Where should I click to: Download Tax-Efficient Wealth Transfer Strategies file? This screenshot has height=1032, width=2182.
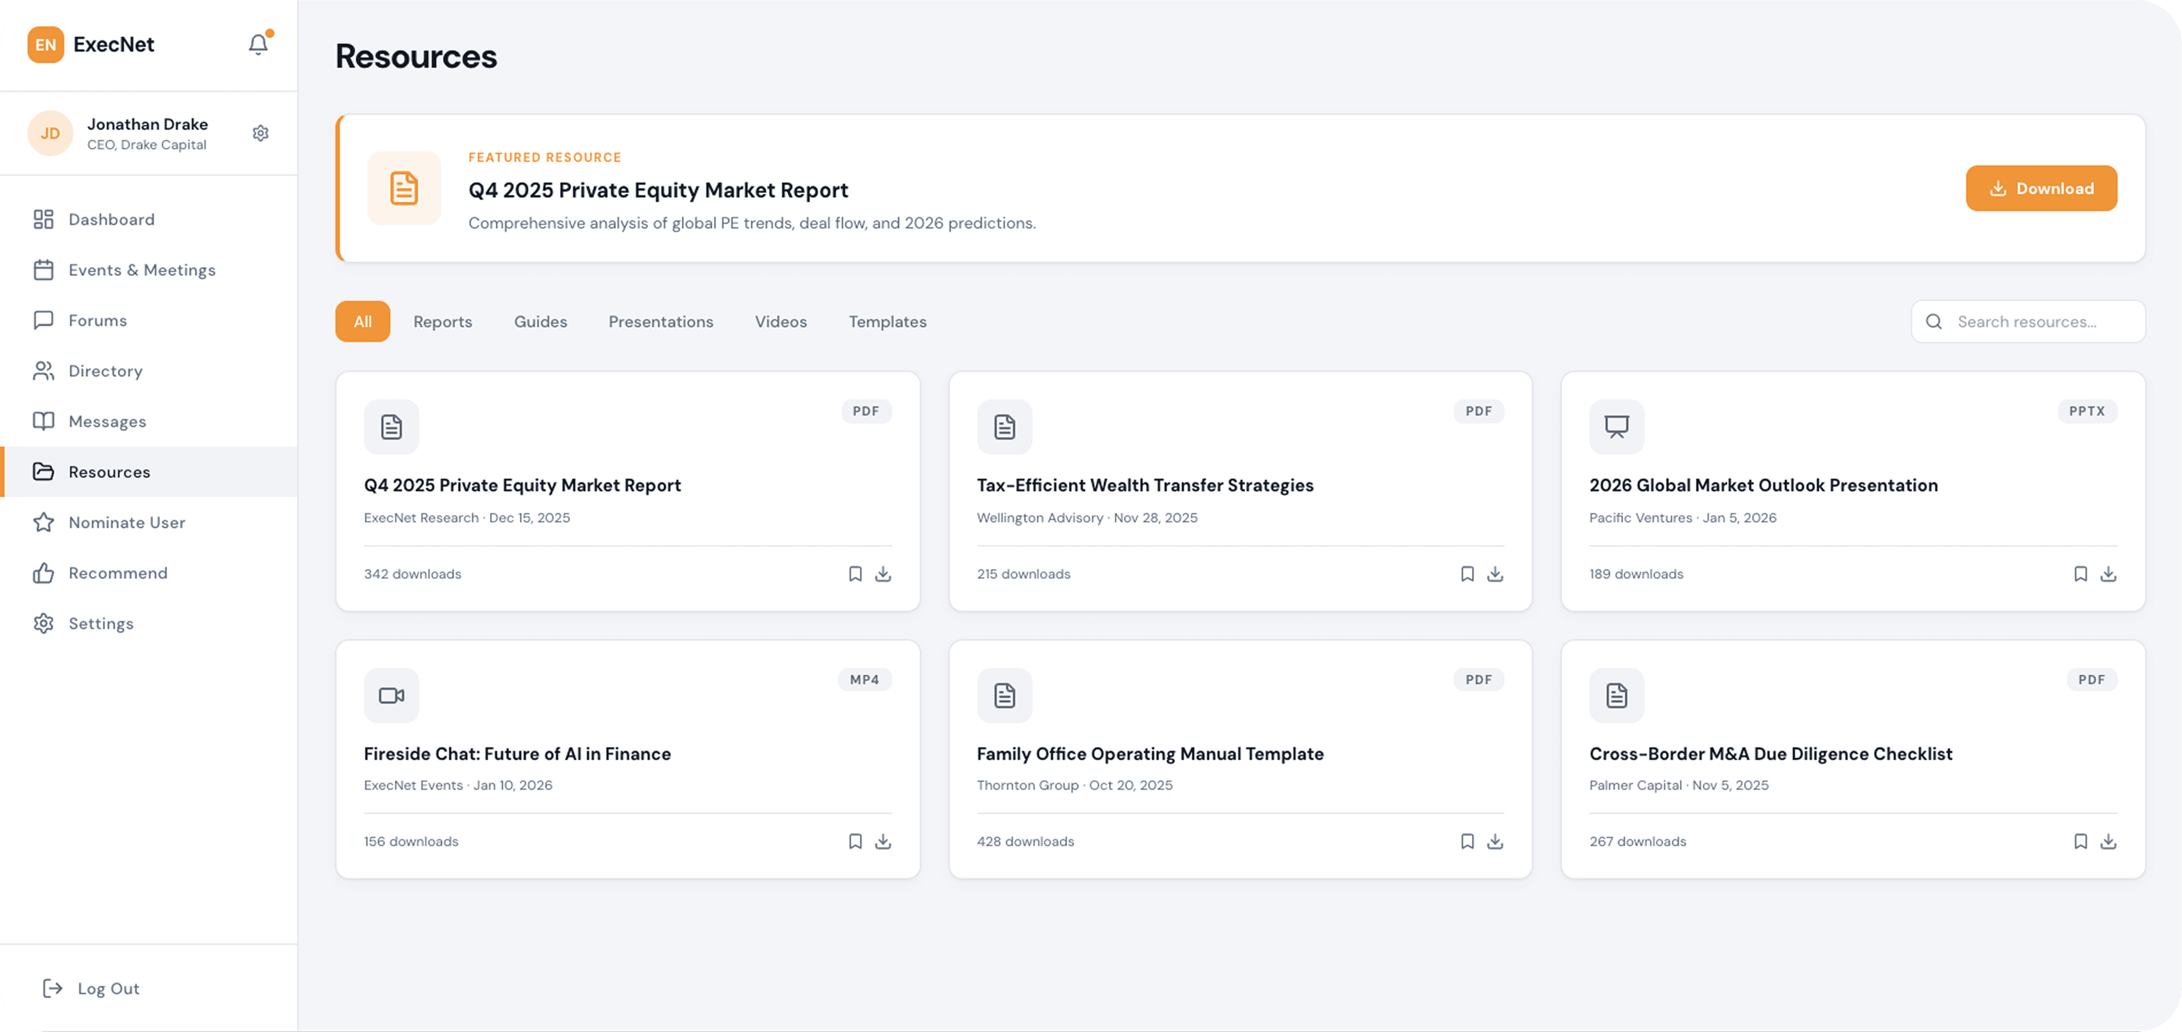pos(1495,574)
